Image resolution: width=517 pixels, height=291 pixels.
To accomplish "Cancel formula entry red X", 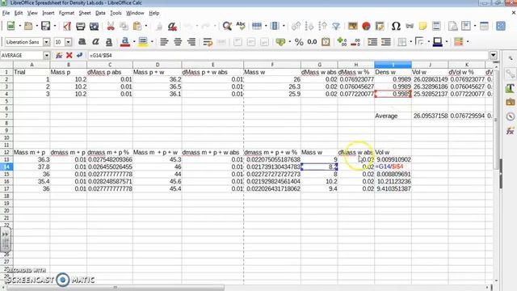I will (x=69, y=56).
